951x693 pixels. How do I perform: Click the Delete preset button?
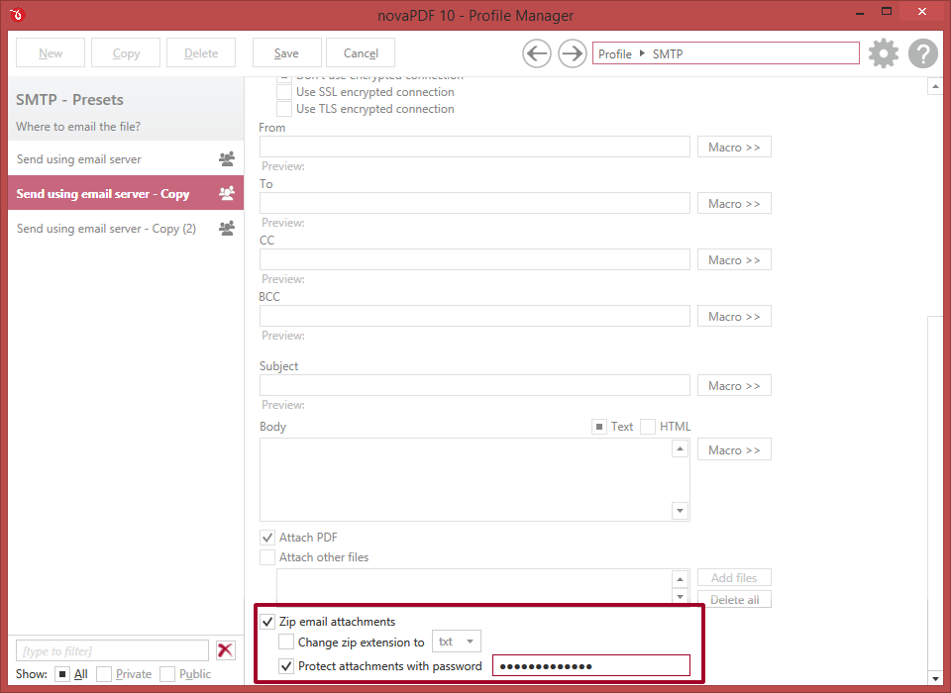pos(201,53)
